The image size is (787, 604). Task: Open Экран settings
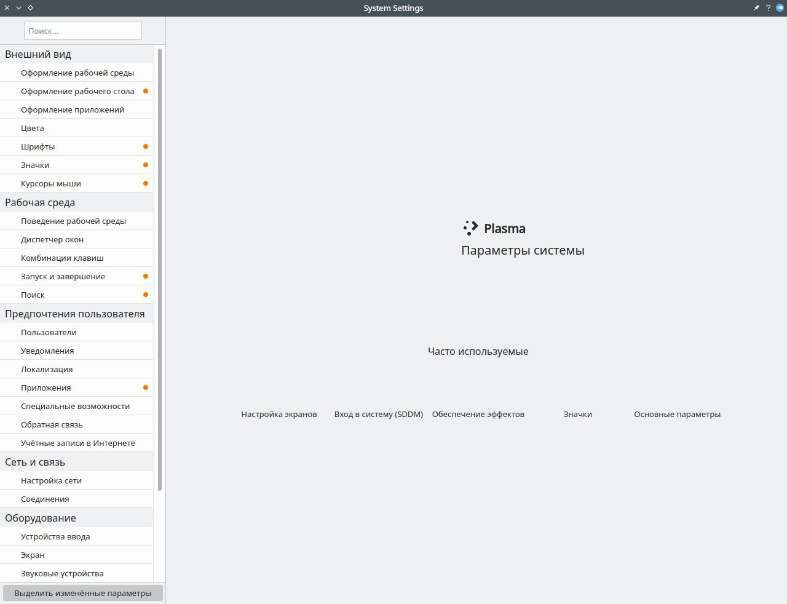pyautogui.click(x=77, y=555)
